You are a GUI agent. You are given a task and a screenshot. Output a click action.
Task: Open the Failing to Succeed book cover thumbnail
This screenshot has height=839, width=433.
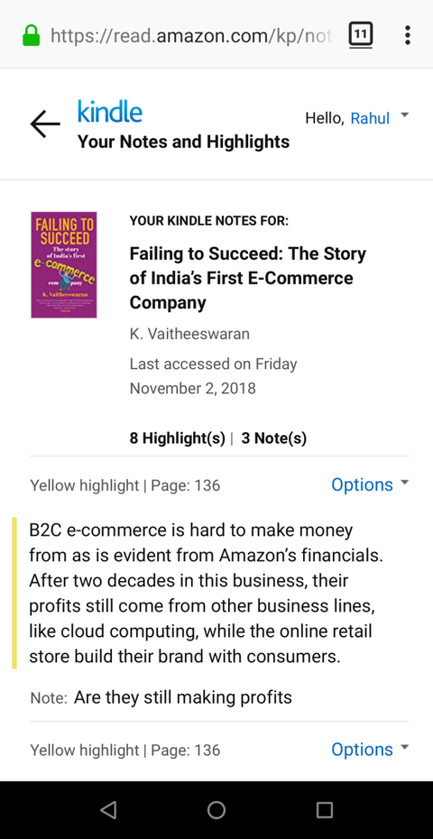coord(64,265)
